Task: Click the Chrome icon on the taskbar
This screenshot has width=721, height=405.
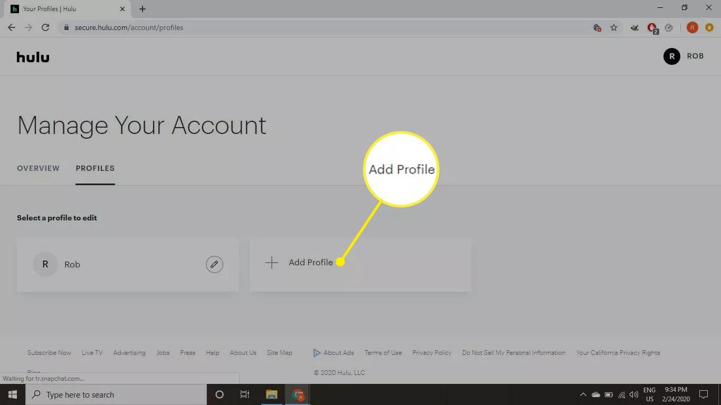Action: pyautogui.click(x=298, y=394)
